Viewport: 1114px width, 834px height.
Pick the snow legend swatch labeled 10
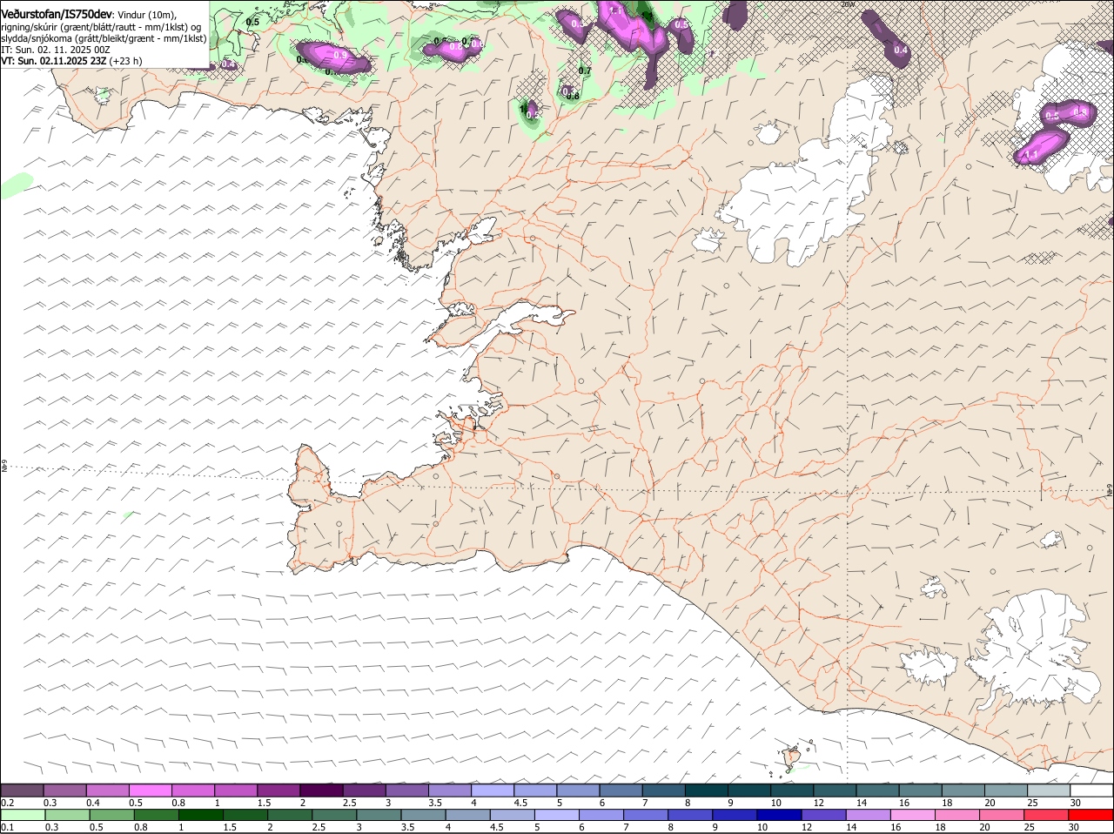point(792,790)
